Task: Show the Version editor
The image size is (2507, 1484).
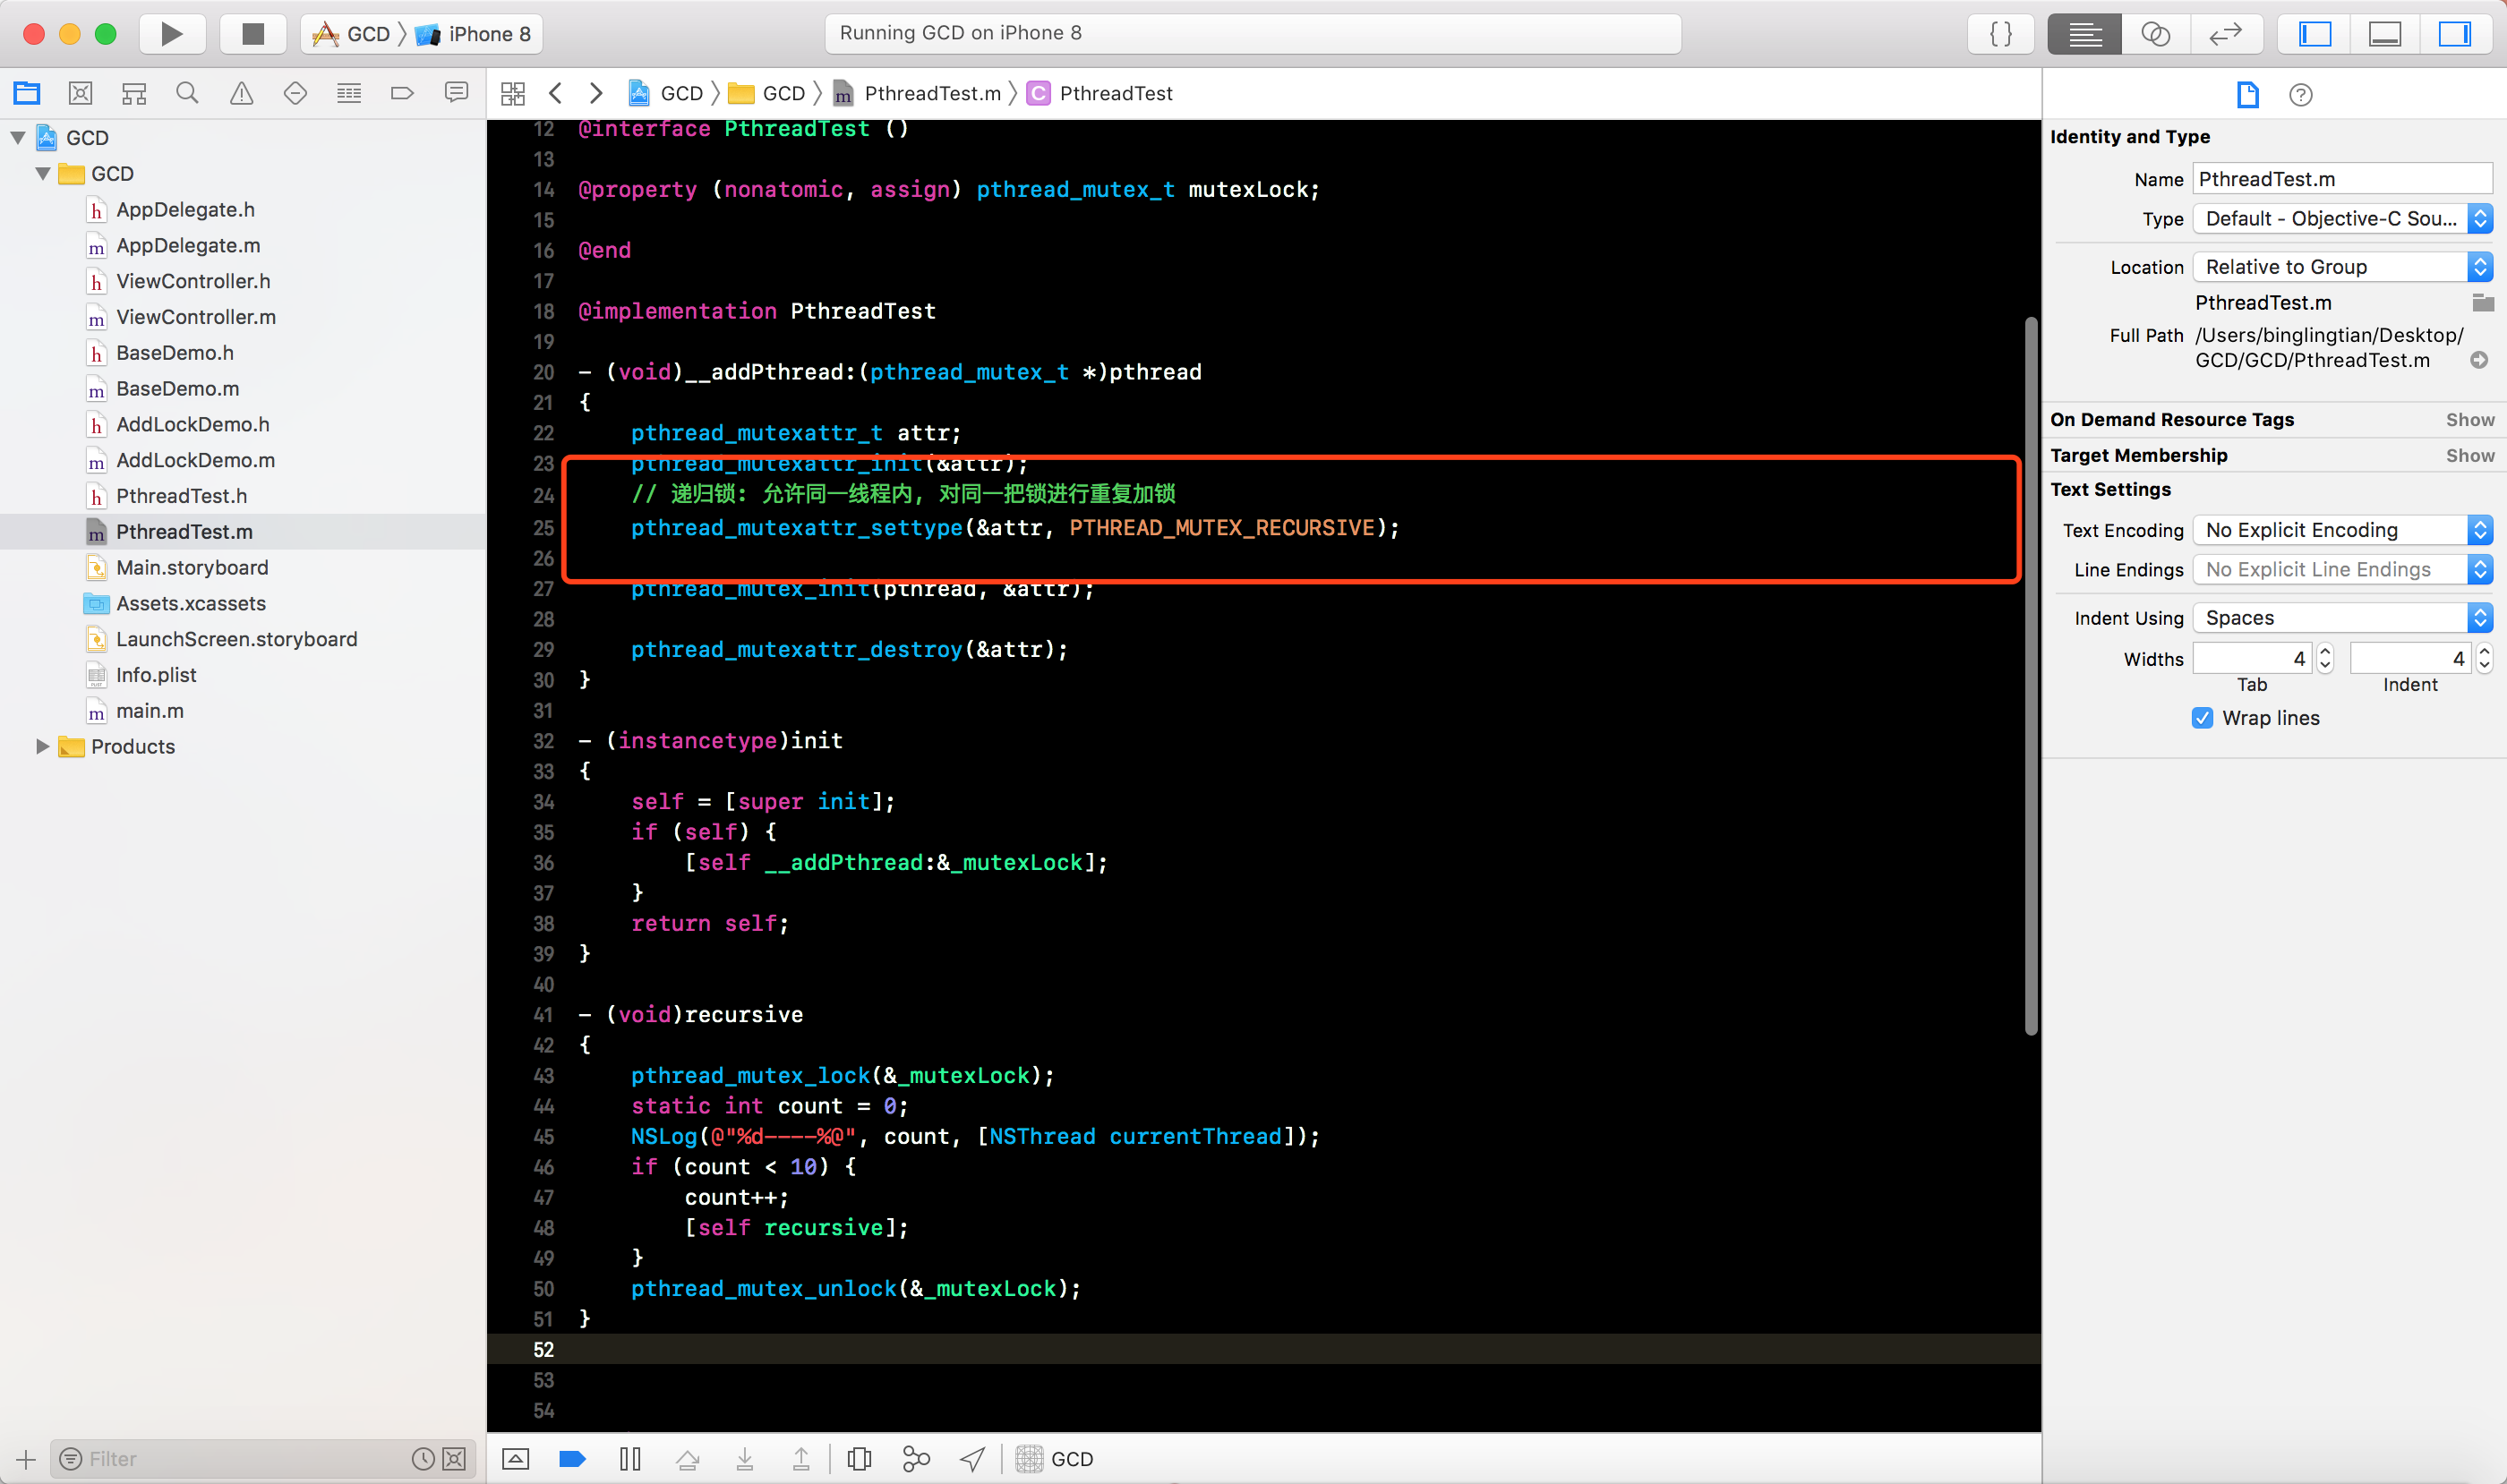Action: (x=2226, y=34)
